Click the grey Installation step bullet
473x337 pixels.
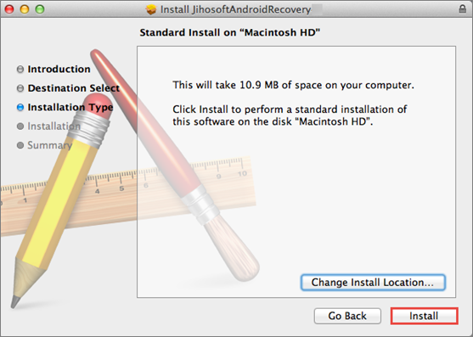pyautogui.click(x=20, y=126)
